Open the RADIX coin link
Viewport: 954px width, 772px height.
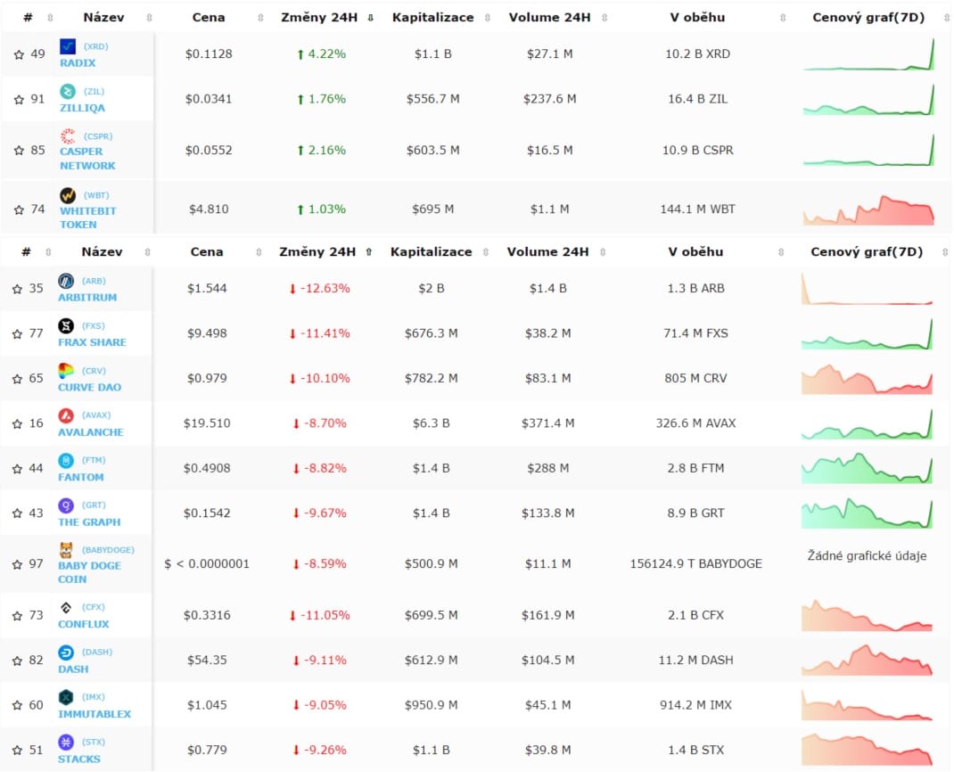pyautogui.click(x=78, y=62)
